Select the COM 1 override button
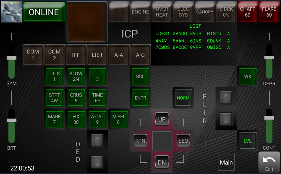This screenshot has width=281, height=174. coord(33,55)
